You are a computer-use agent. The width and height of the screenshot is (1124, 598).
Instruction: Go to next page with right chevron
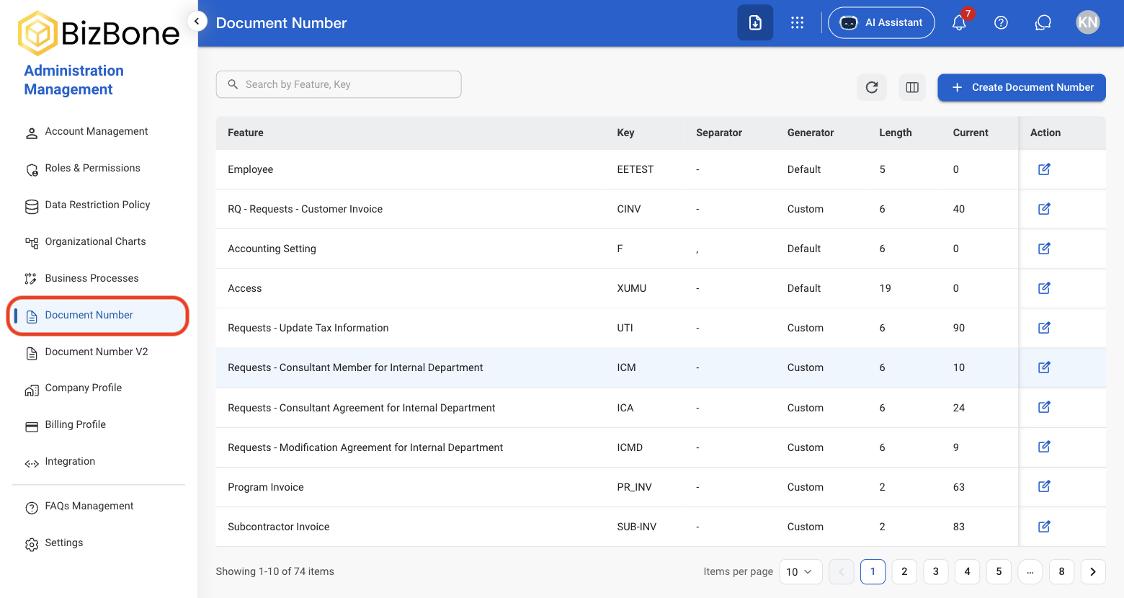tap(1093, 571)
